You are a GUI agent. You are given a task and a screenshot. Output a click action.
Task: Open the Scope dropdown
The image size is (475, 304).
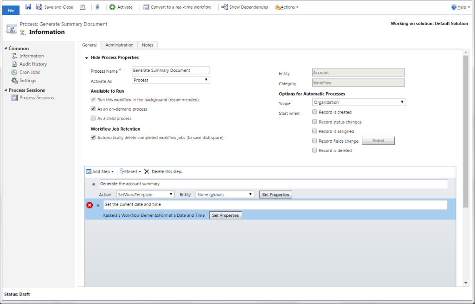[357, 101]
